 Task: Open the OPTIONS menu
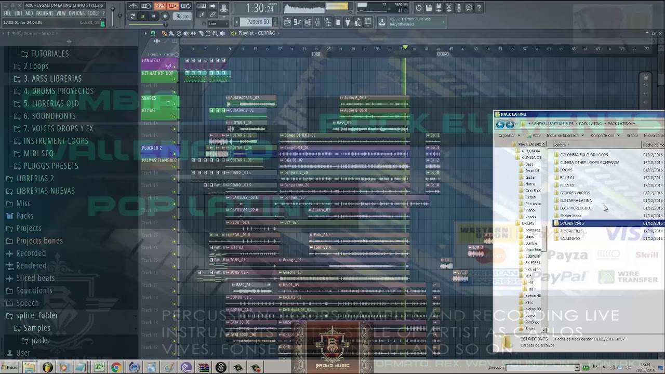[76, 13]
